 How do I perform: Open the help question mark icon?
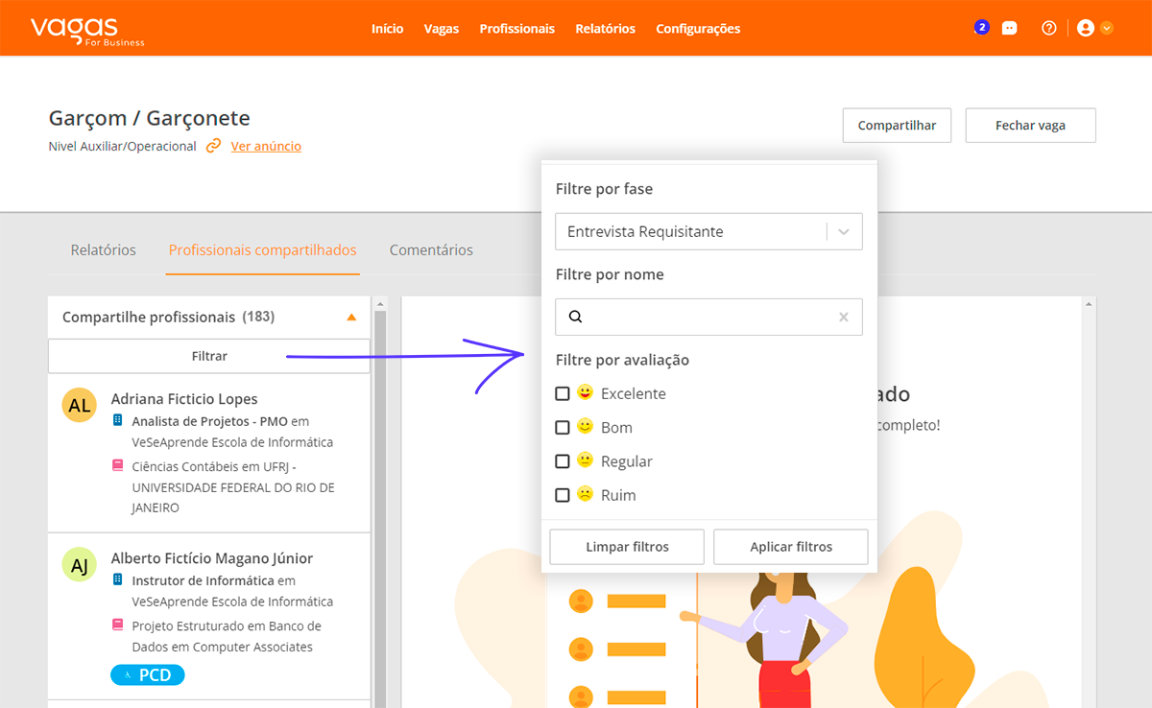point(1048,29)
